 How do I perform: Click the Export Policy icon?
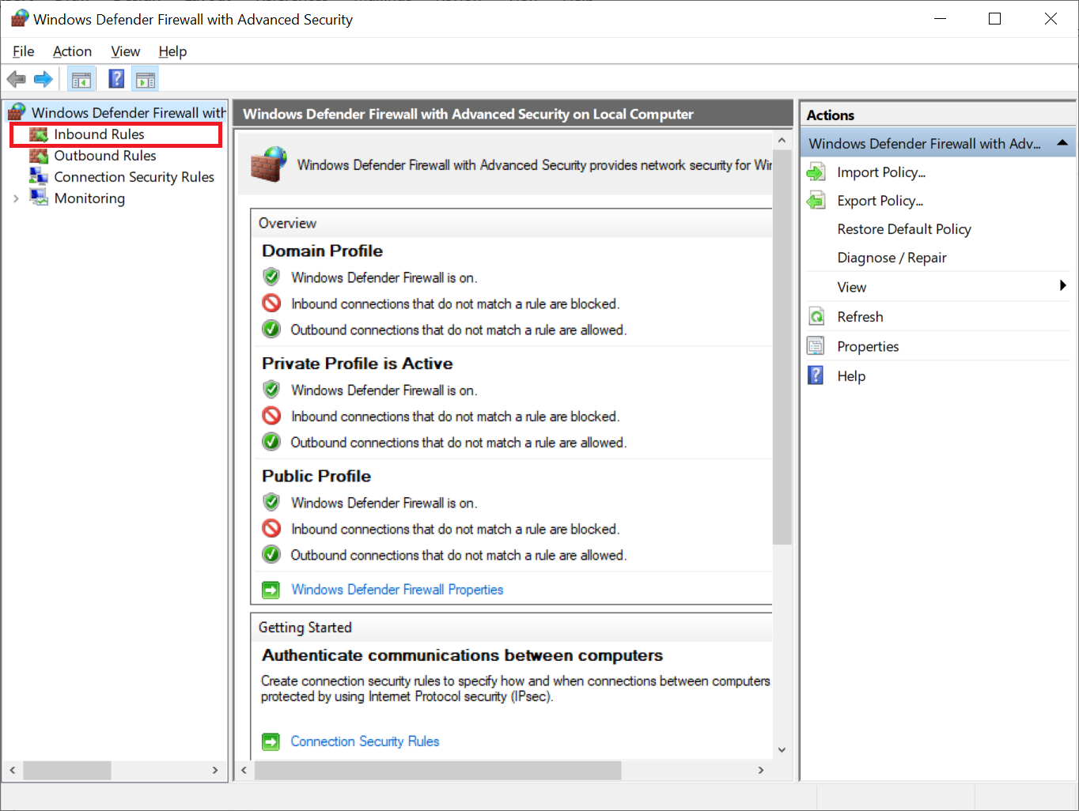816,201
